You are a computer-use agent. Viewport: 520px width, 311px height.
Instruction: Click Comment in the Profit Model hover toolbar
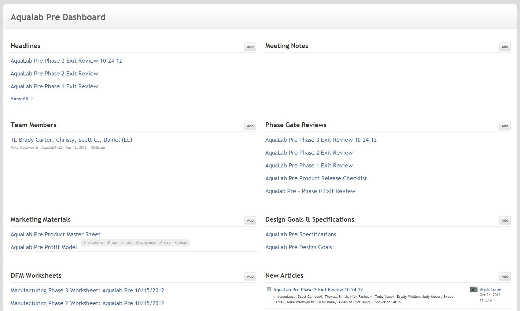93,243
